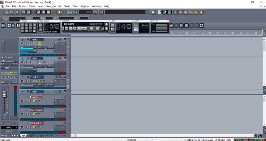
Task: Open the dropdown arrow beside the Select tool
Action: (13, 25)
